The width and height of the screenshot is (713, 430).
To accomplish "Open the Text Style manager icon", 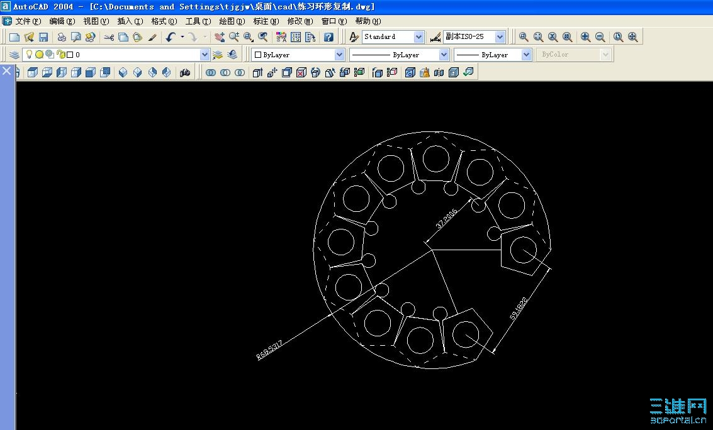I will pos(354,37).
